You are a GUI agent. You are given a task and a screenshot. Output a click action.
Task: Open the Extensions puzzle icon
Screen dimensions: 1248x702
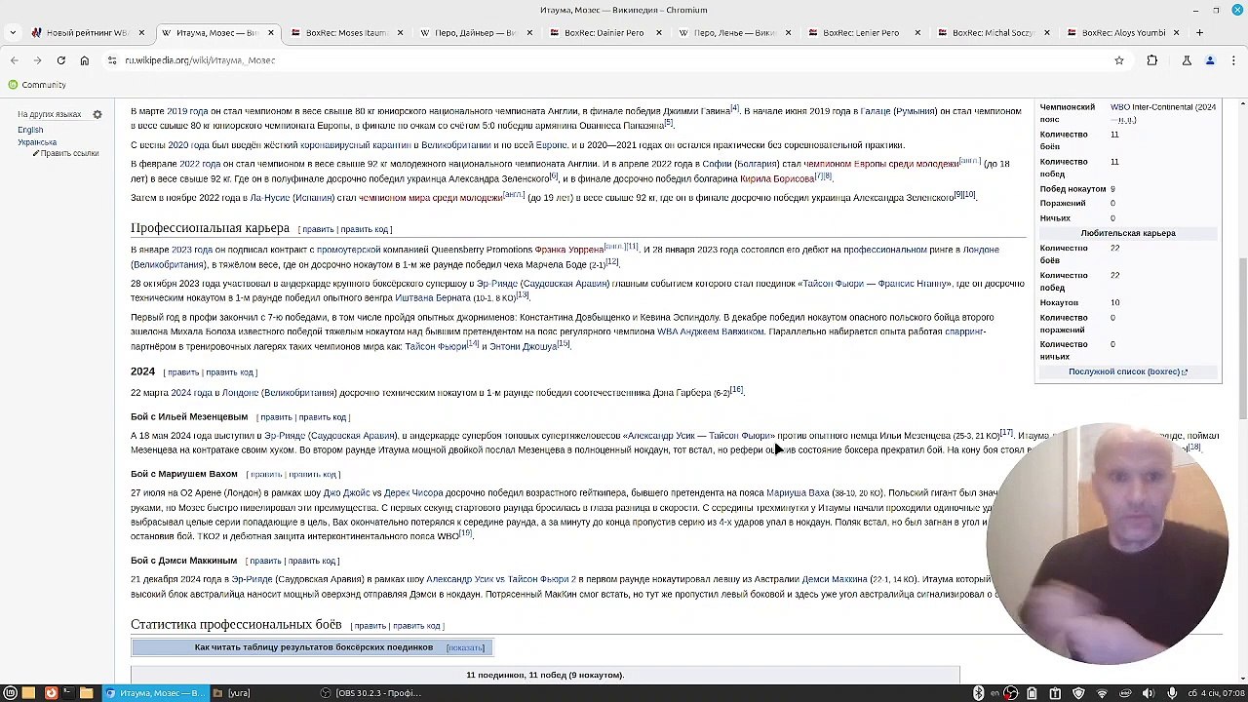click(x=1151, y=60)
